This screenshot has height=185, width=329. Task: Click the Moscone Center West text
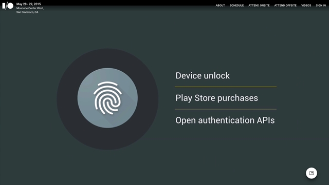pos(30,8)
